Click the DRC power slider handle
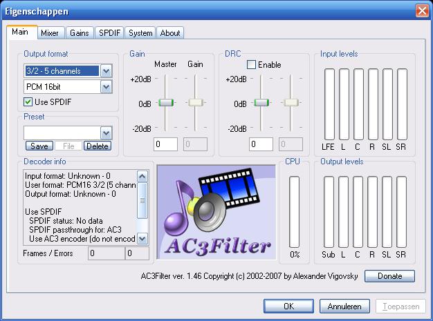433x321 pixels. coord(261,103)
